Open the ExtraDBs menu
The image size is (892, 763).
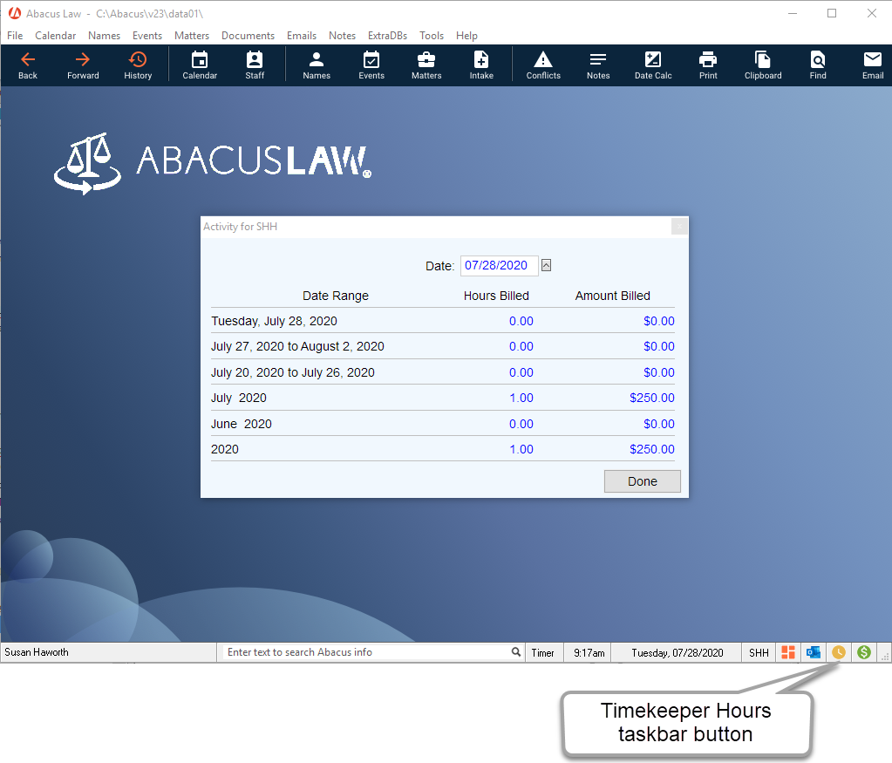pyautogui.click(x=387, y=35)
